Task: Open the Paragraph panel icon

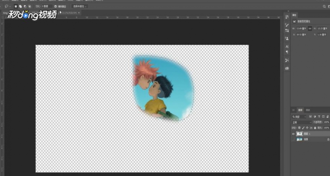Action: [x=287, y=52]
